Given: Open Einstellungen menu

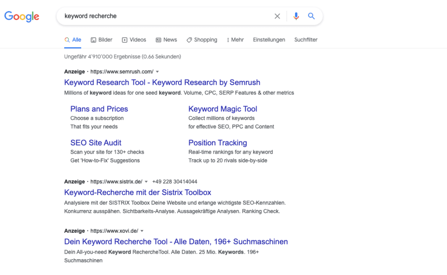Looking at the screenshot, I should tap(269, 40).
